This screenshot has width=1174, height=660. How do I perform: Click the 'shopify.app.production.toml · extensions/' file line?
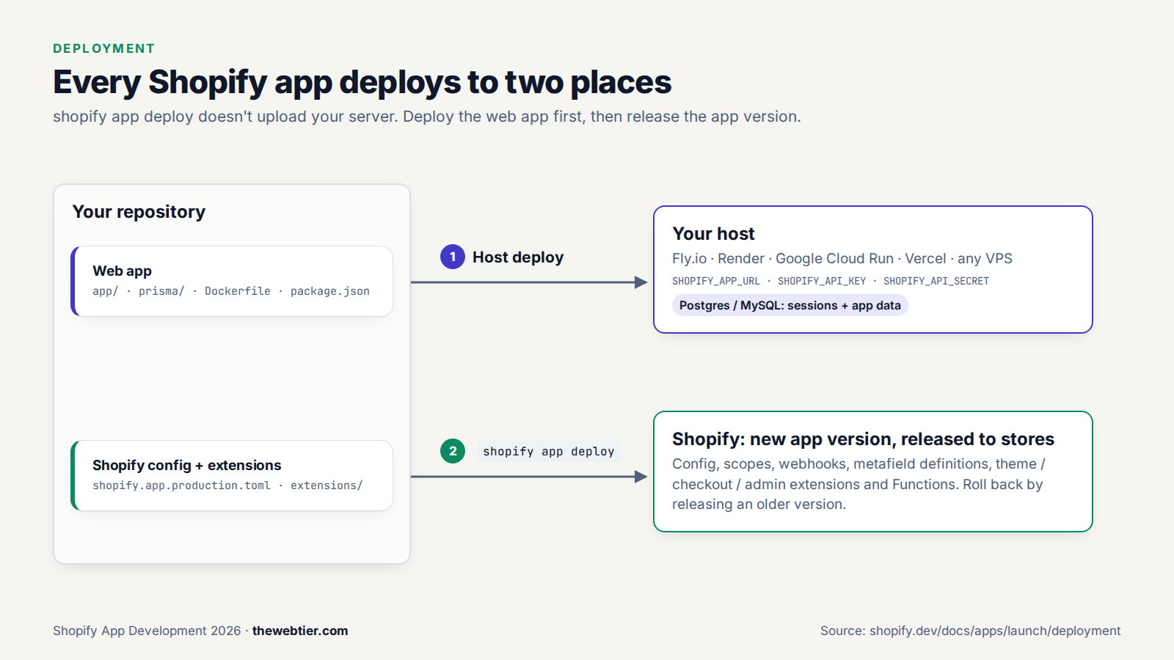pyautogui.click(x=227, y=485)
